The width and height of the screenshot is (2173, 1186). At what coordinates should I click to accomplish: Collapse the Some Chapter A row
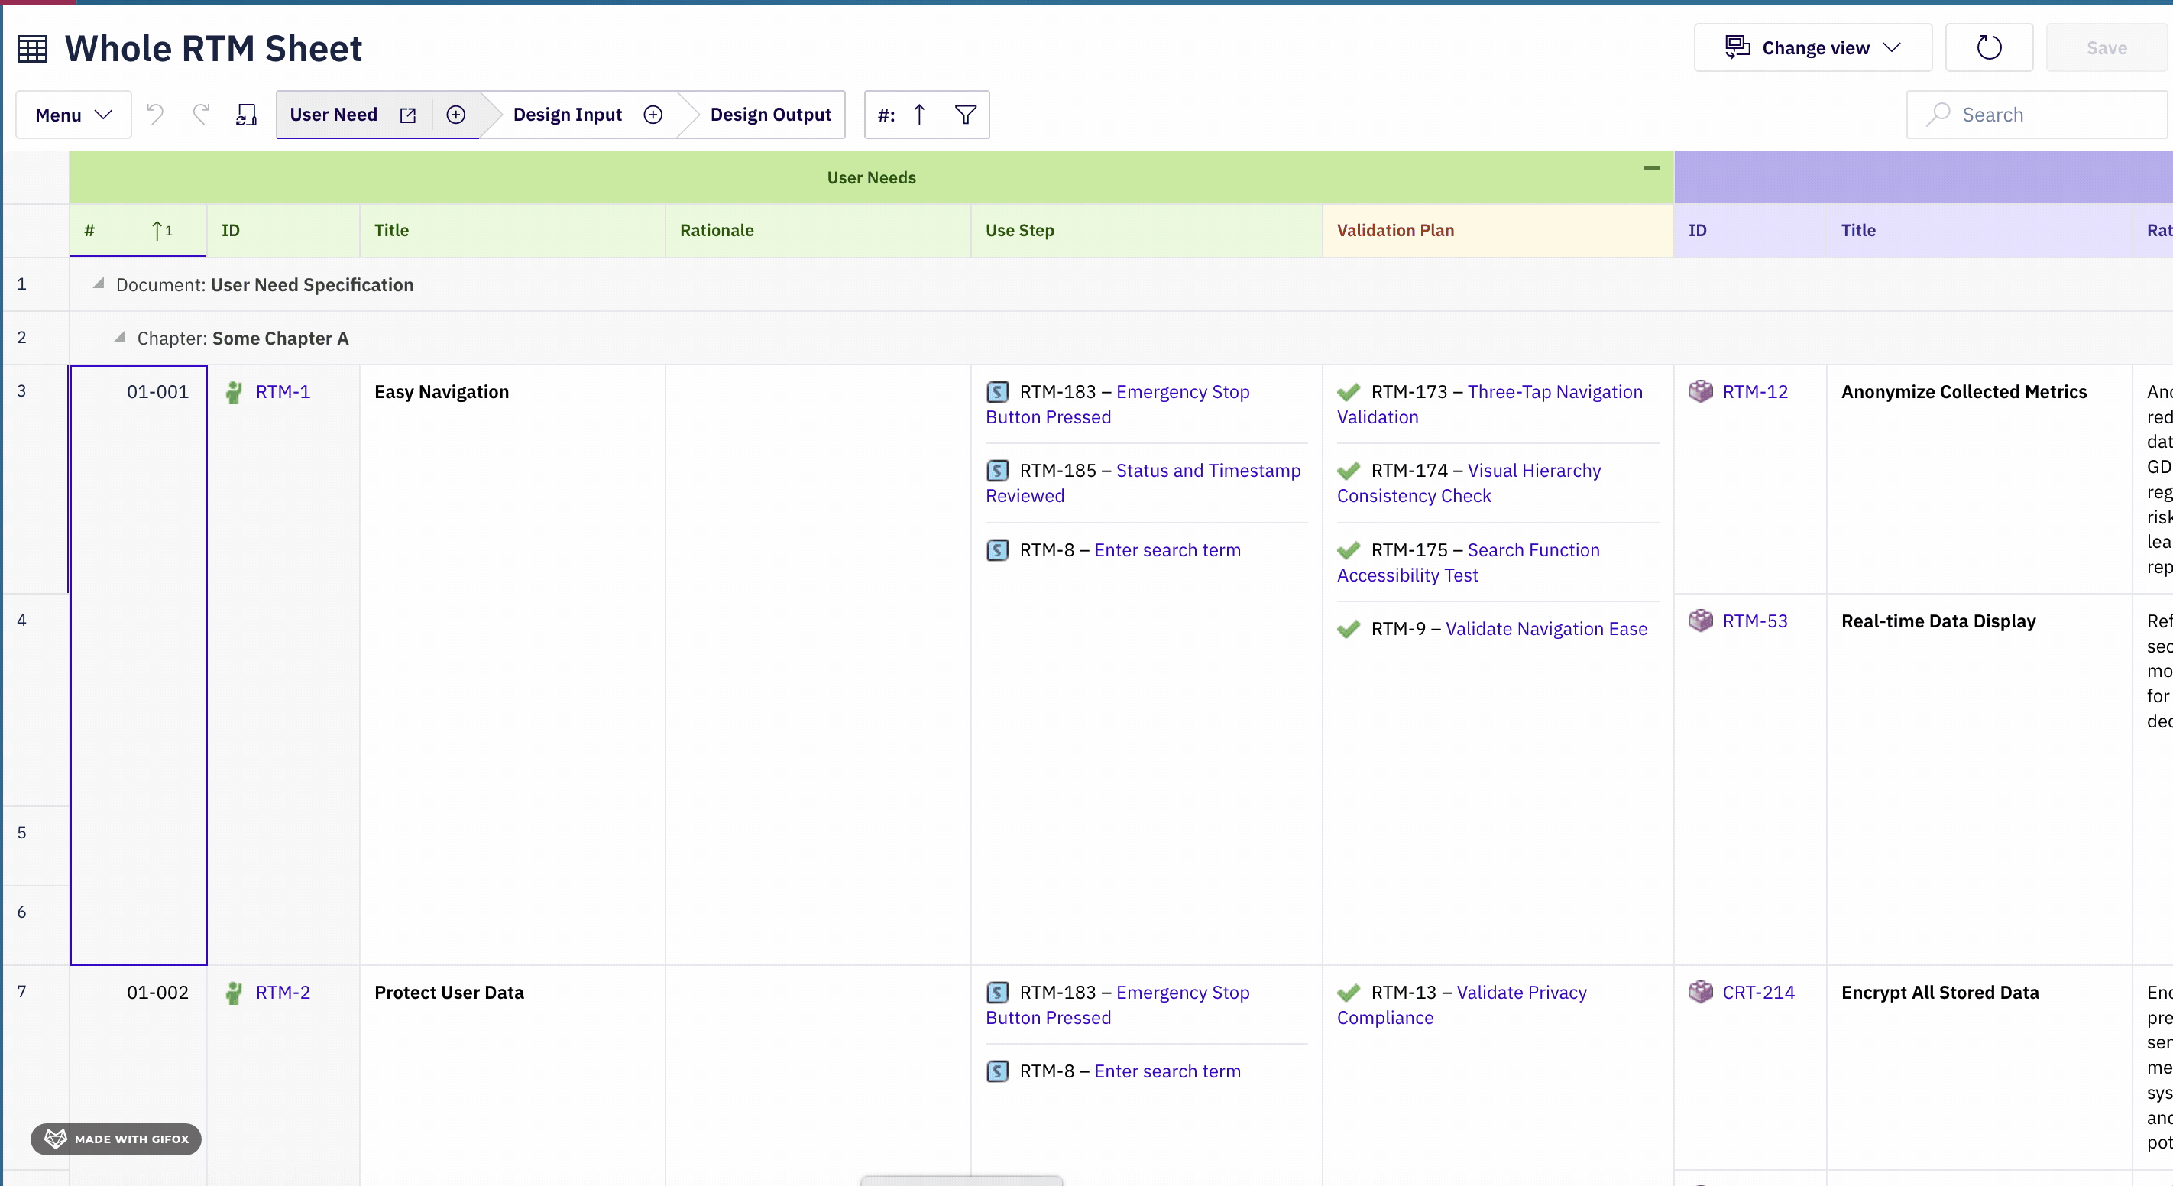point(120,338)
